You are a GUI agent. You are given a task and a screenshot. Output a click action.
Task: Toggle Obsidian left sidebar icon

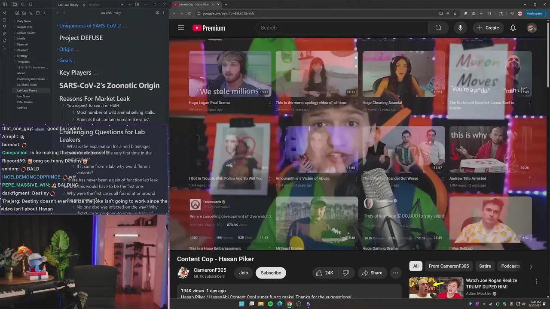(x=5, y=4)
